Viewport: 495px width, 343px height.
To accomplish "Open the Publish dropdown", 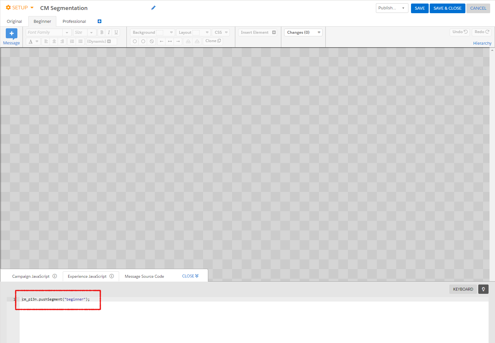I will coord(392,8).
